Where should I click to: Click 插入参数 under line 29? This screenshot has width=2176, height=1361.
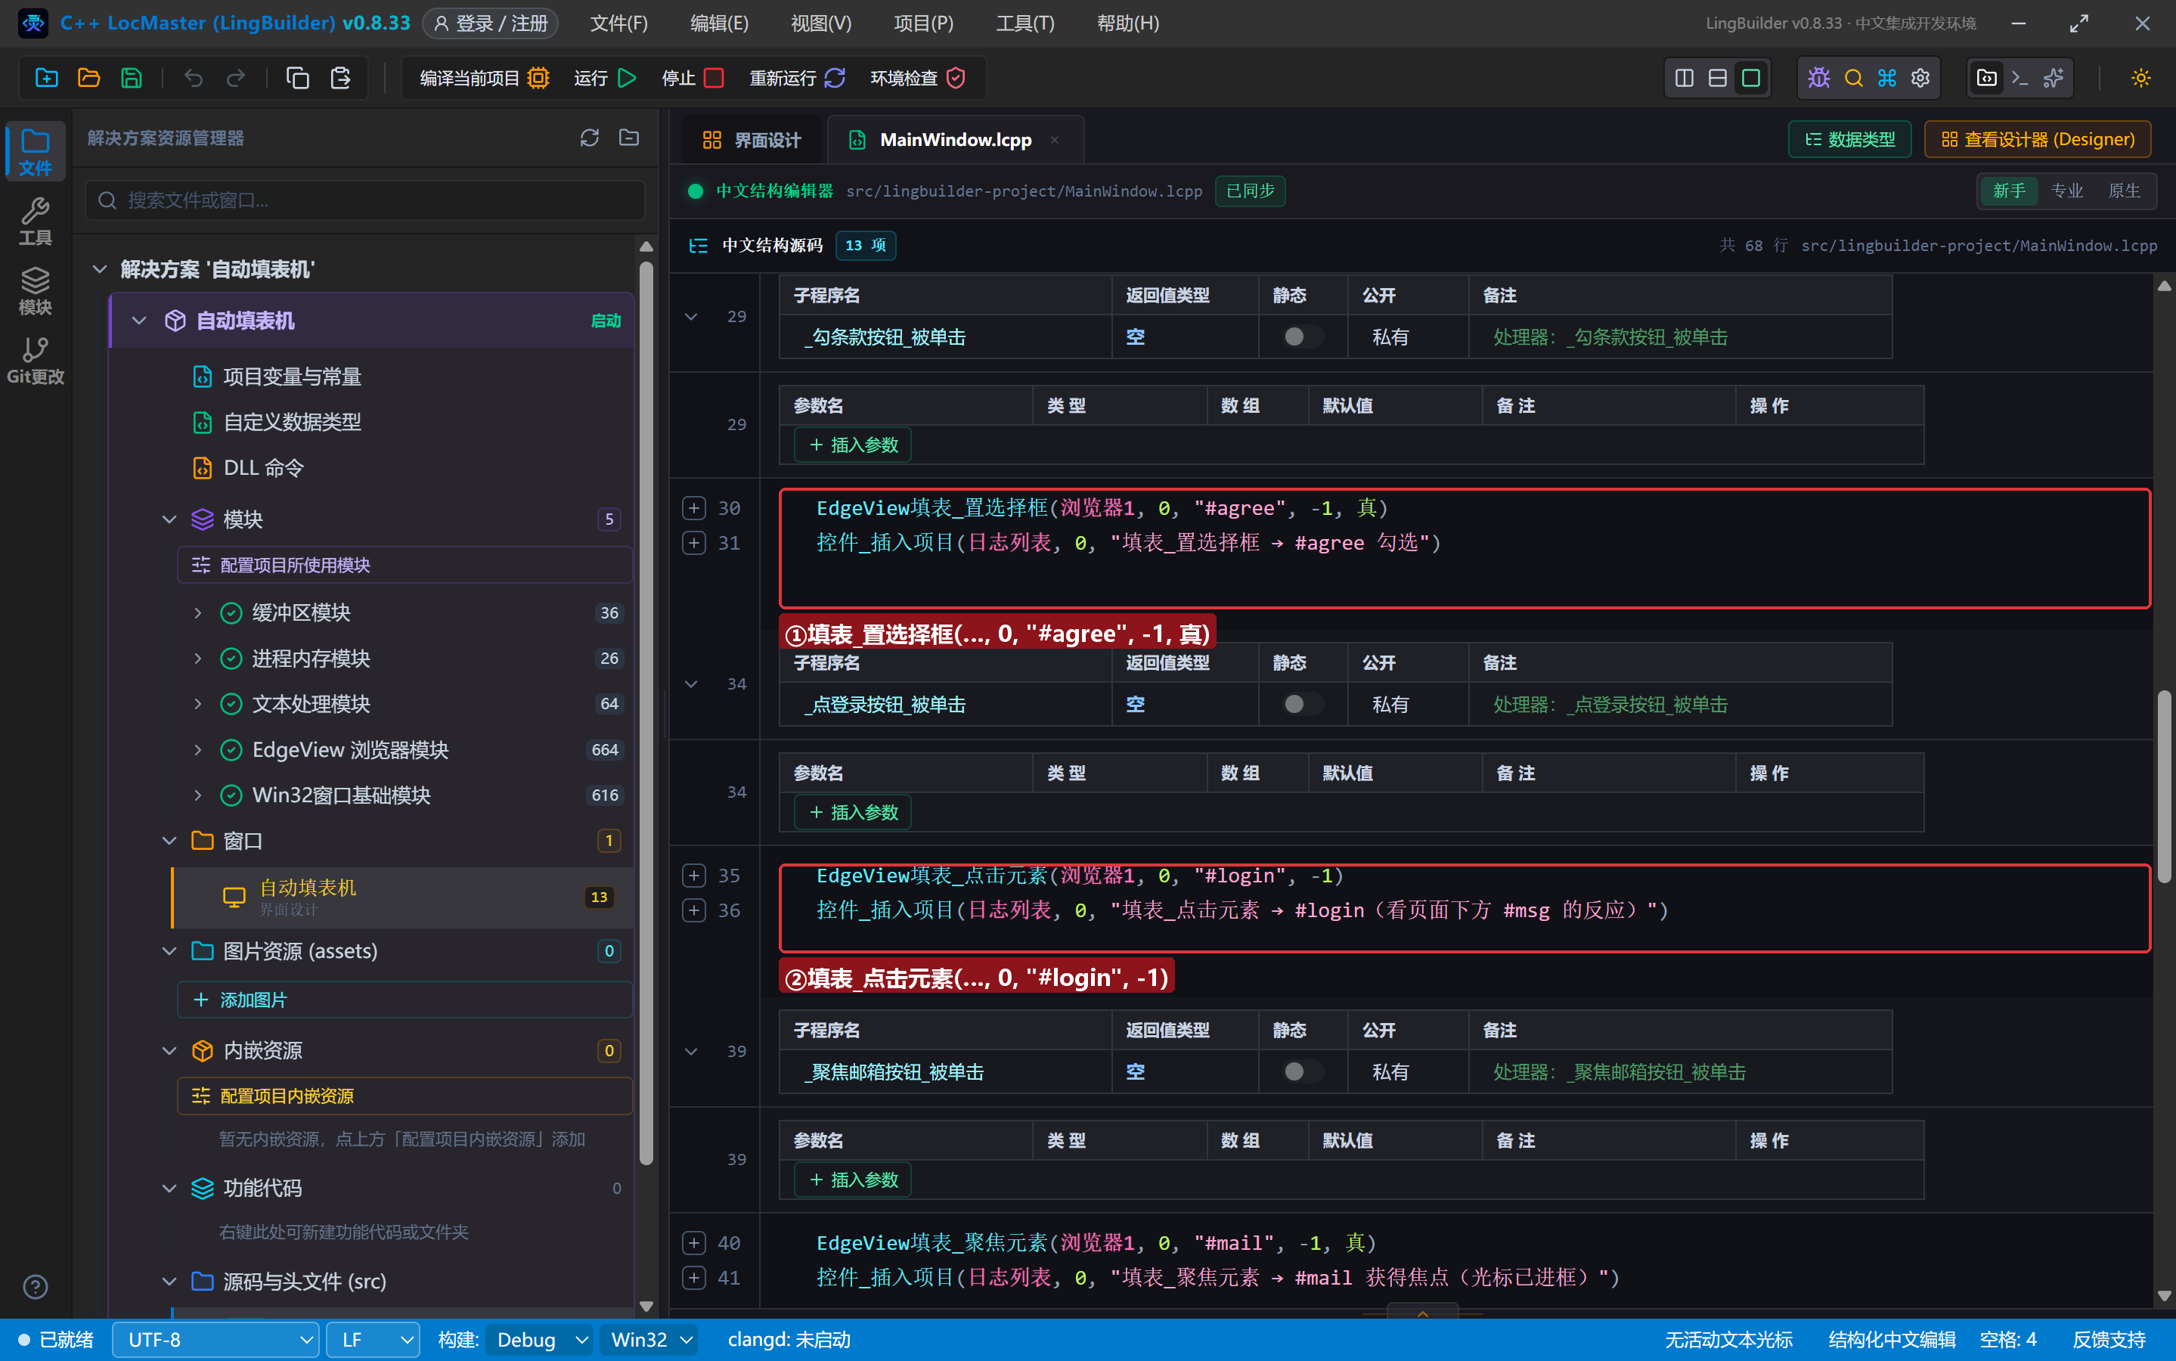point(853,445)
